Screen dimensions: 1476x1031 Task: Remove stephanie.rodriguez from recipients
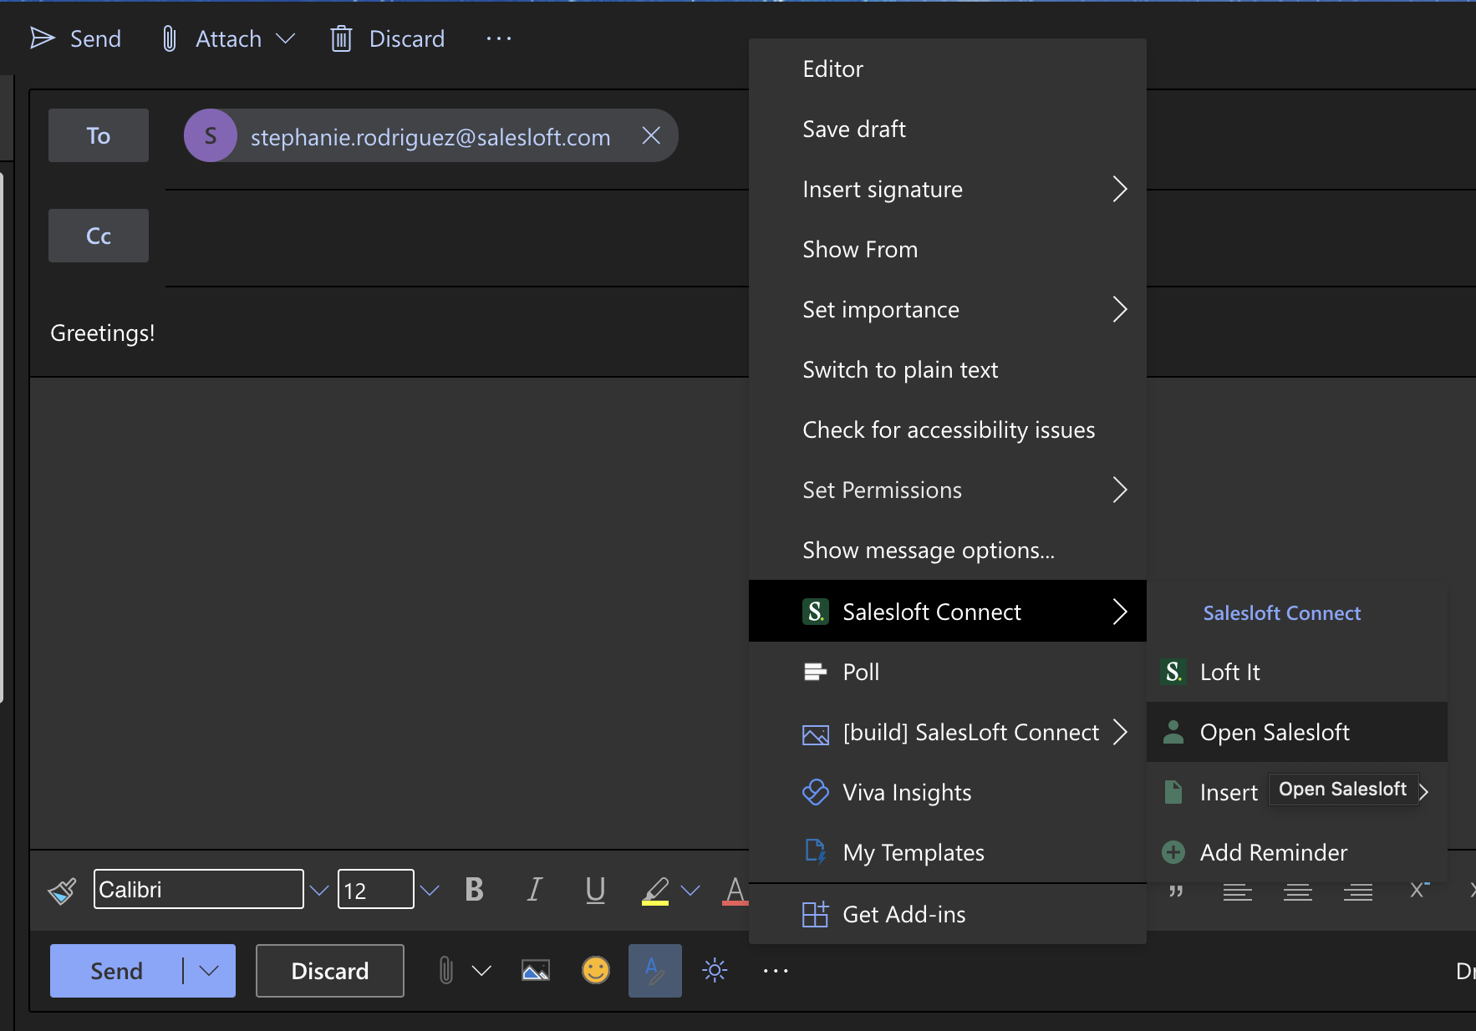tap(651, 135)
